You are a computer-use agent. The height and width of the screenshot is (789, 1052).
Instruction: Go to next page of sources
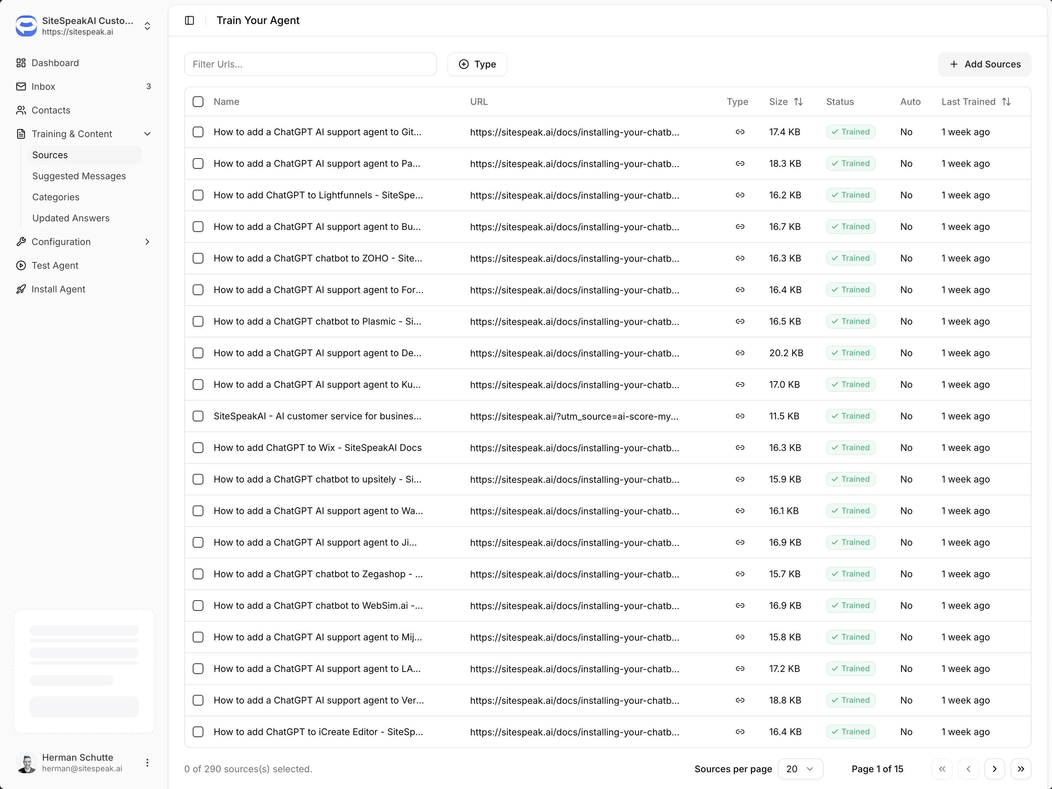coord(994,769)
